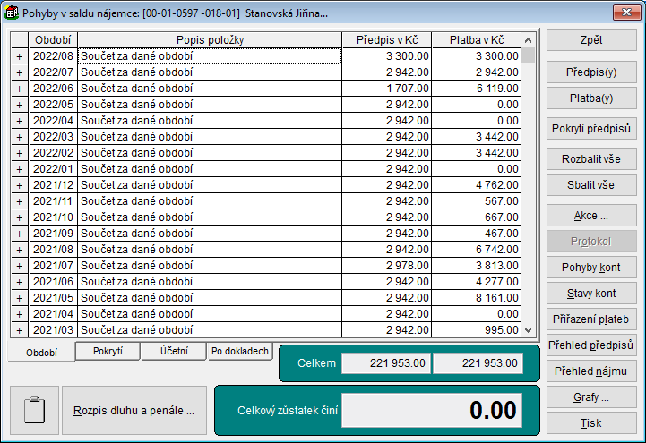Image resolution: width=646 pixels, height=443 pixels.
Task: Select the Po dokladech tab
Action: click(x=239, y=352)
